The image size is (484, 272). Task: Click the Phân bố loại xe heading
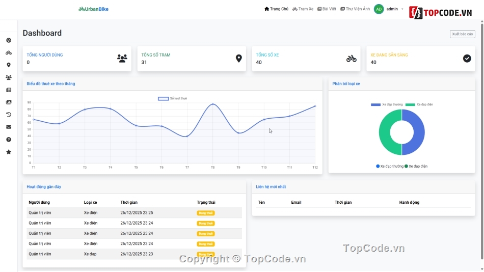(x=346, y=84)
